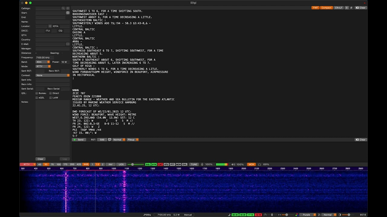Toggle the SQL squelch indicator
Image resolution: width=387 pixels, height=217 pixels.
pyautogui.click(x=148, y=165)
